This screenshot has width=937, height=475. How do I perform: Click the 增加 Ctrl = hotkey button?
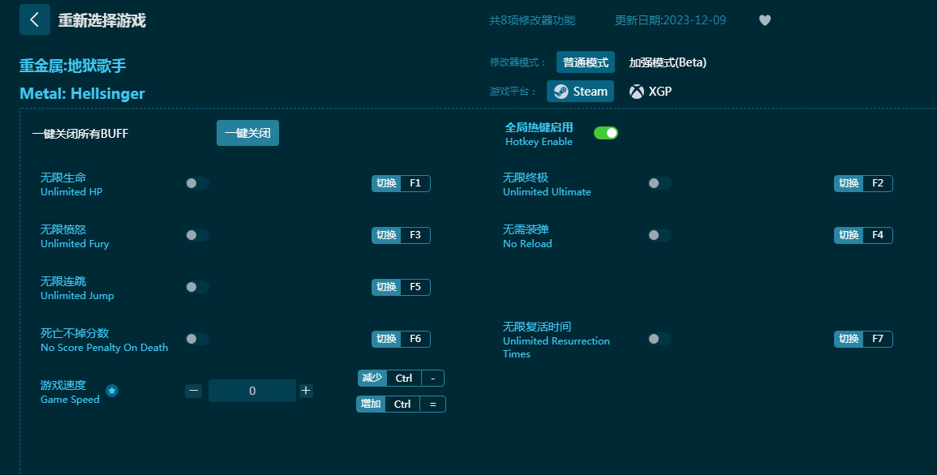(x=401, y=404)
